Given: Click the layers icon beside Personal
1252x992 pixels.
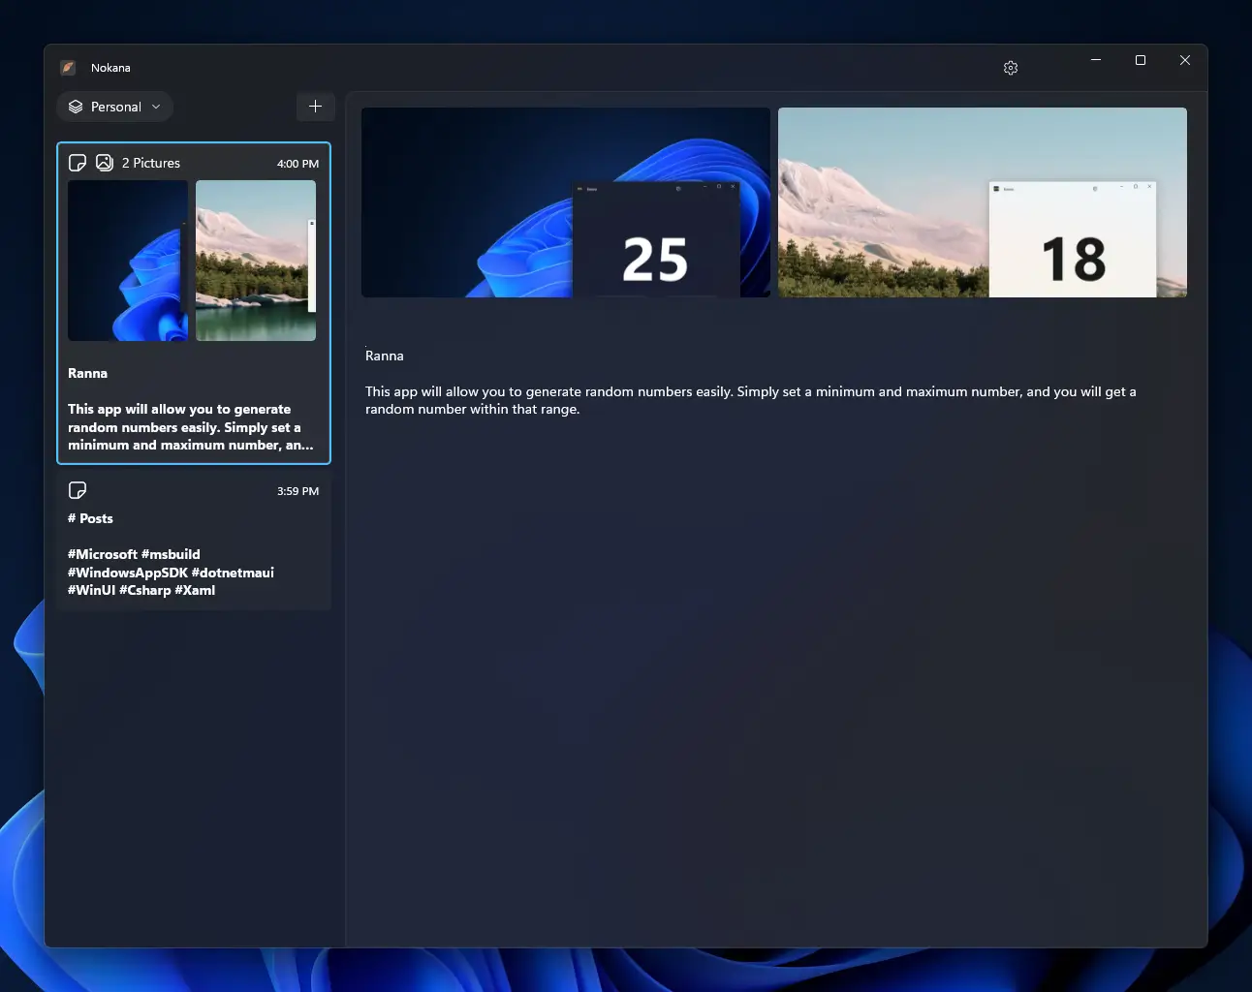Looking at the screenshot, I should coord(76,107).
